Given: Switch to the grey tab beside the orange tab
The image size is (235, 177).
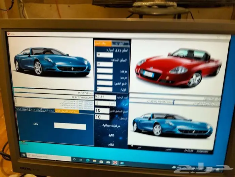Looking at the screenshot, I should pos(120,44).
